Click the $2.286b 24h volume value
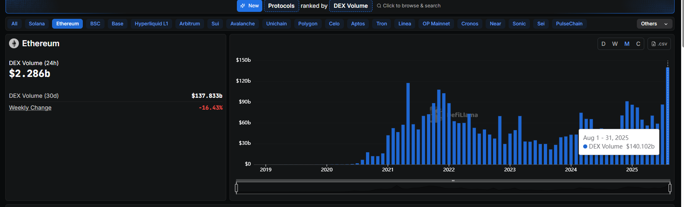 click(x=30, y=74)
